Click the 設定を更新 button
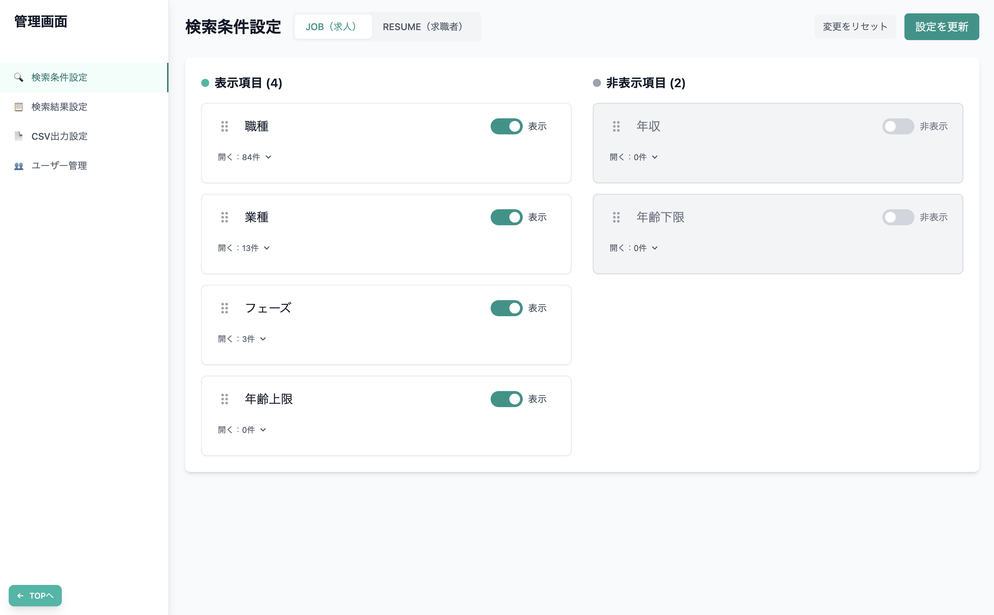 942,26
